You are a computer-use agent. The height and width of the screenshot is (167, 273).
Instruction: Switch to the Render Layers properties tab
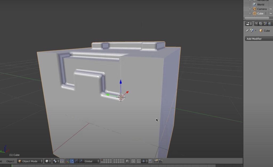click(x=261, y=24)
